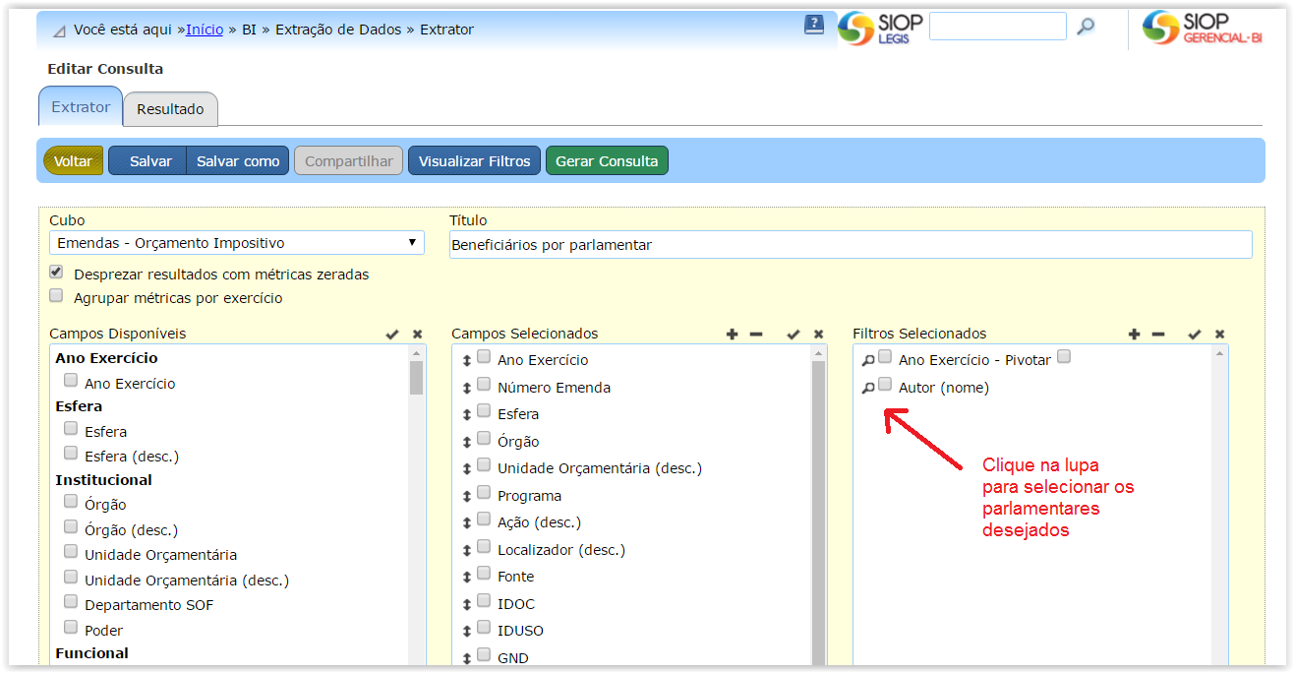Viewport: 1294px width, 673px height.
Task: Open the Cubo dropdown list
Action: tap(236, 243)
